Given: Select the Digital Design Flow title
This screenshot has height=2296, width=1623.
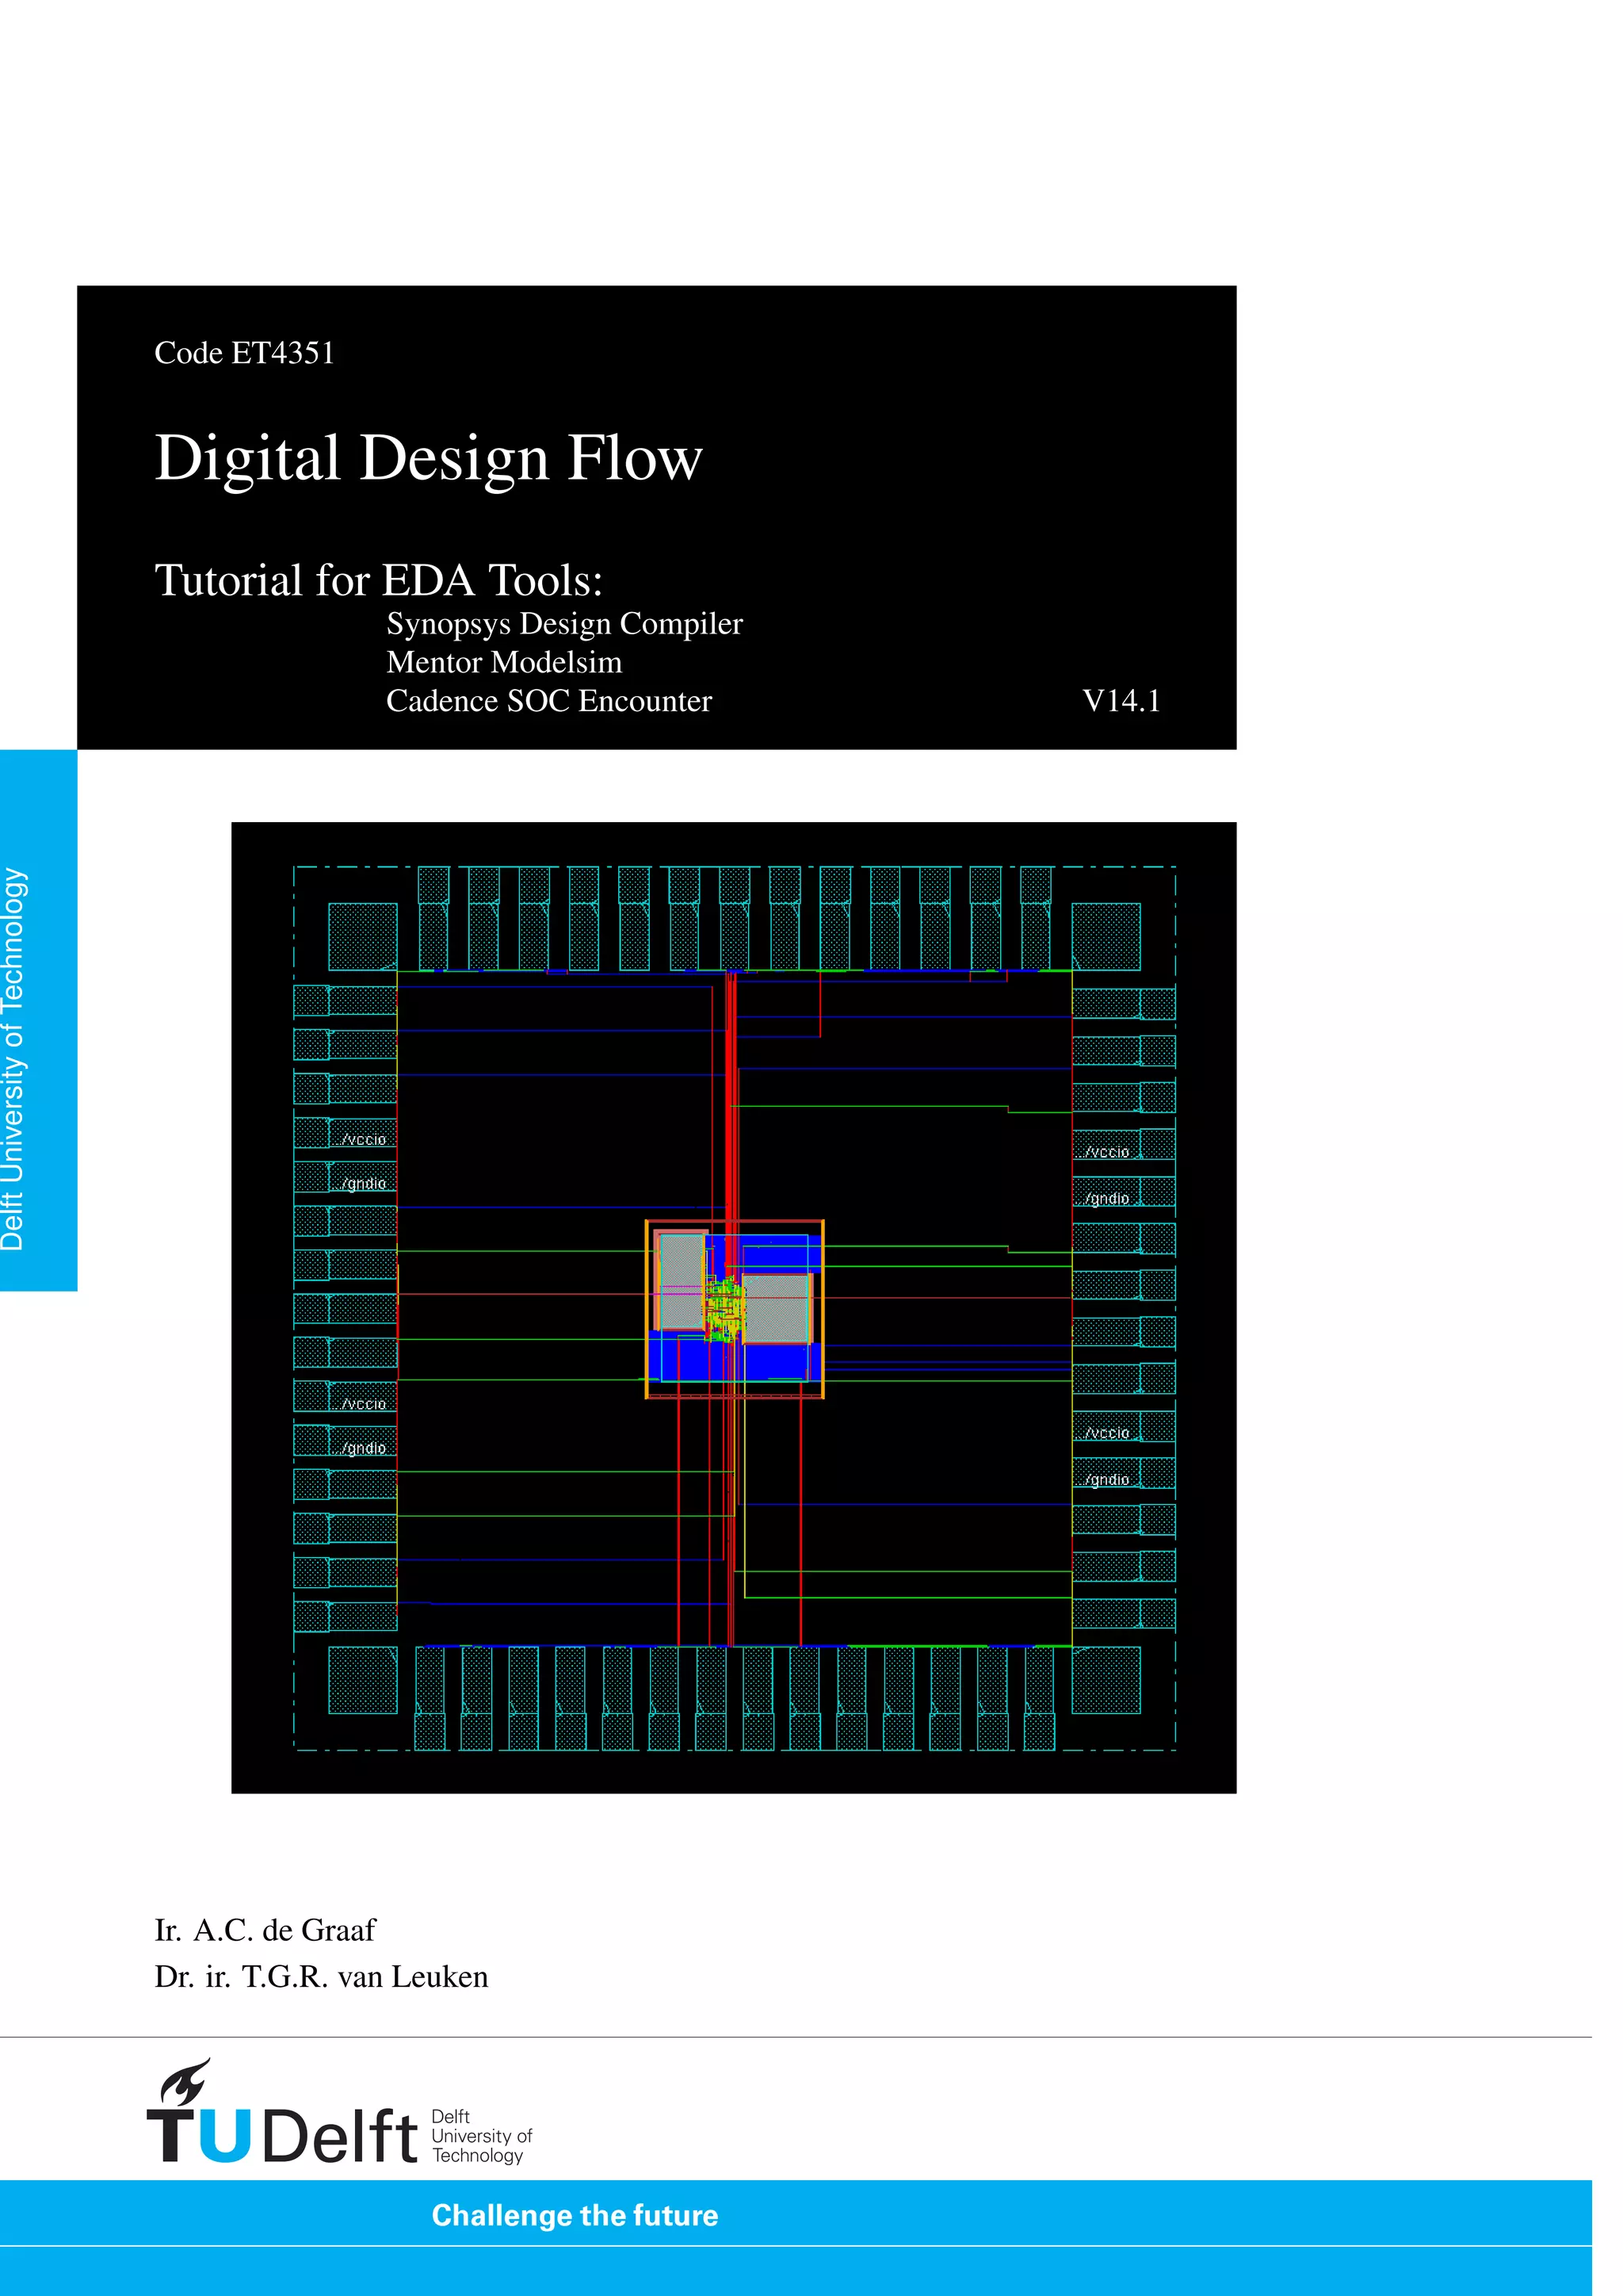Looking at the screenshot, I should pyautogui.click(x=429, y=458).
